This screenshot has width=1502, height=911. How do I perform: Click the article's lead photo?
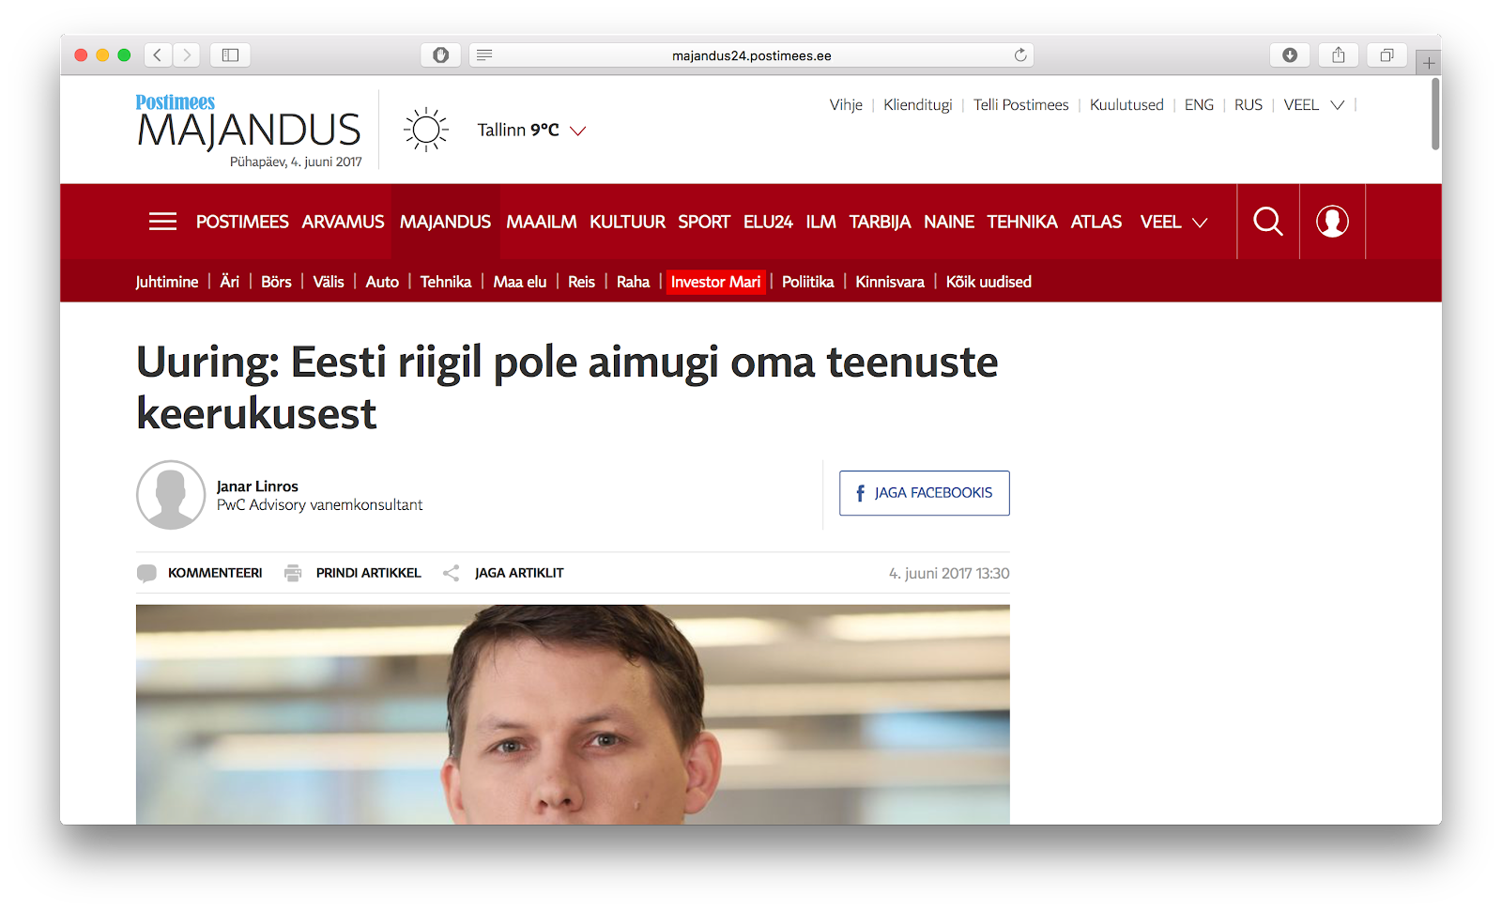(573, 715)
